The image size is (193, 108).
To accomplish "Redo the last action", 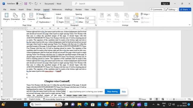I will click(36, 4).
